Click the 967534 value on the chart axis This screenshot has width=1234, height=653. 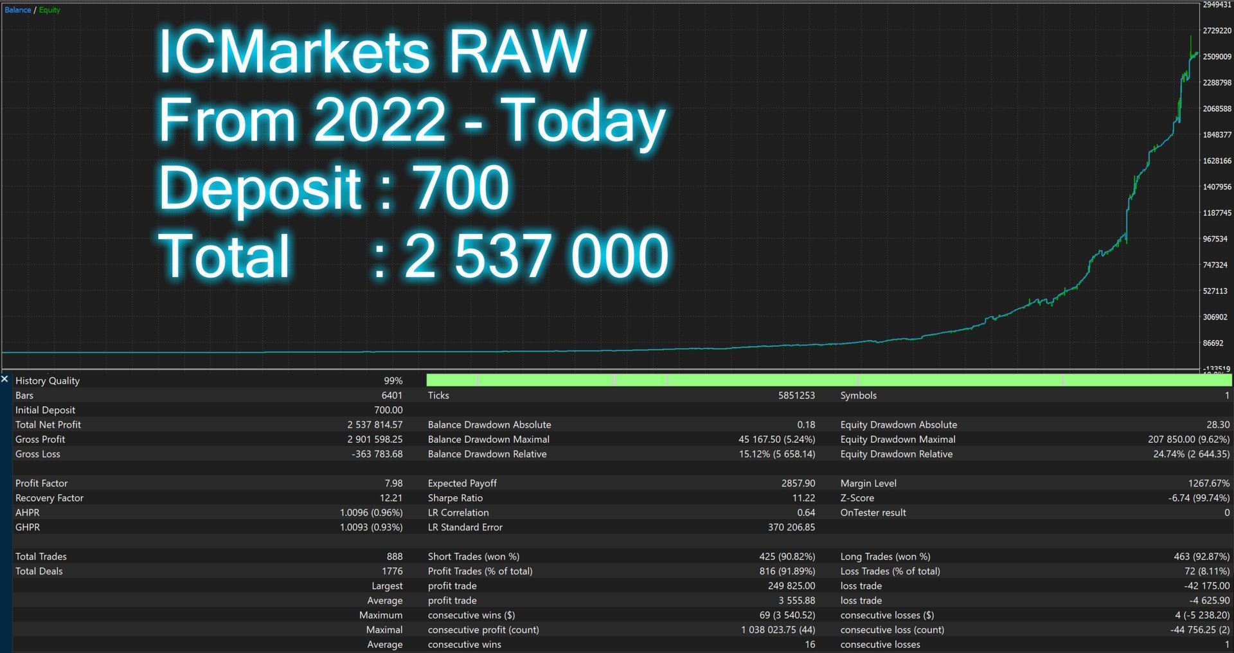coord(1215,239)
